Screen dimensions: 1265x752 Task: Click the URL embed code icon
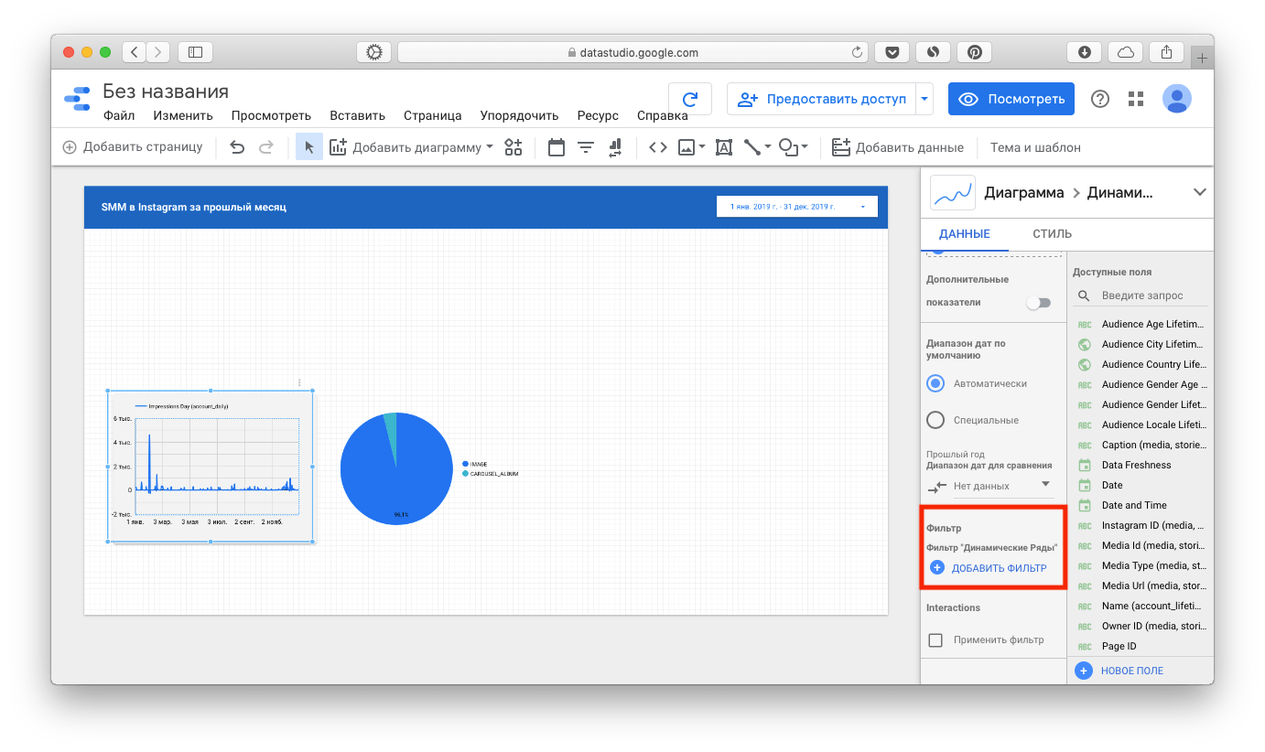tap(657, 147)
